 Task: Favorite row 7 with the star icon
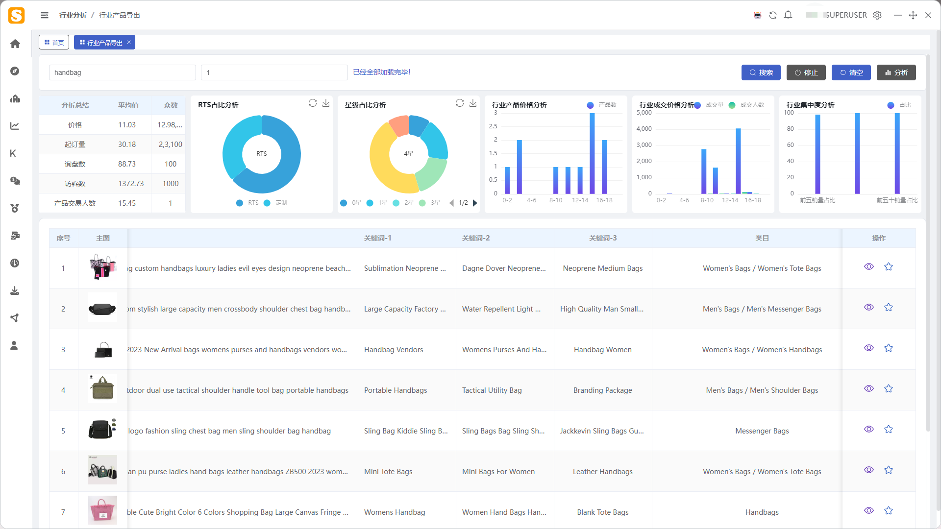(889, 510)
